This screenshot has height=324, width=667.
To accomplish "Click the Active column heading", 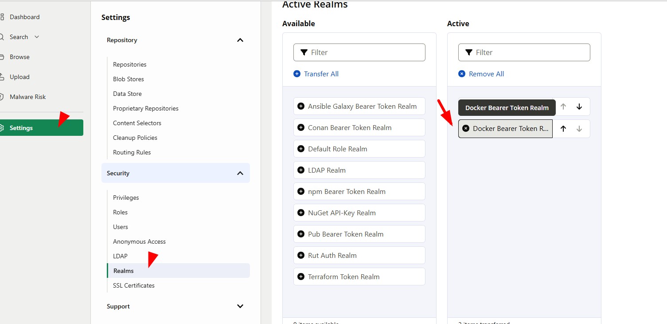I will [x=458, y=24].
